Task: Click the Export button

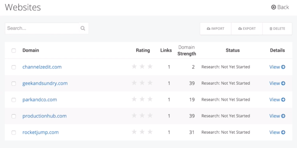Action: (x=247, y=29)
